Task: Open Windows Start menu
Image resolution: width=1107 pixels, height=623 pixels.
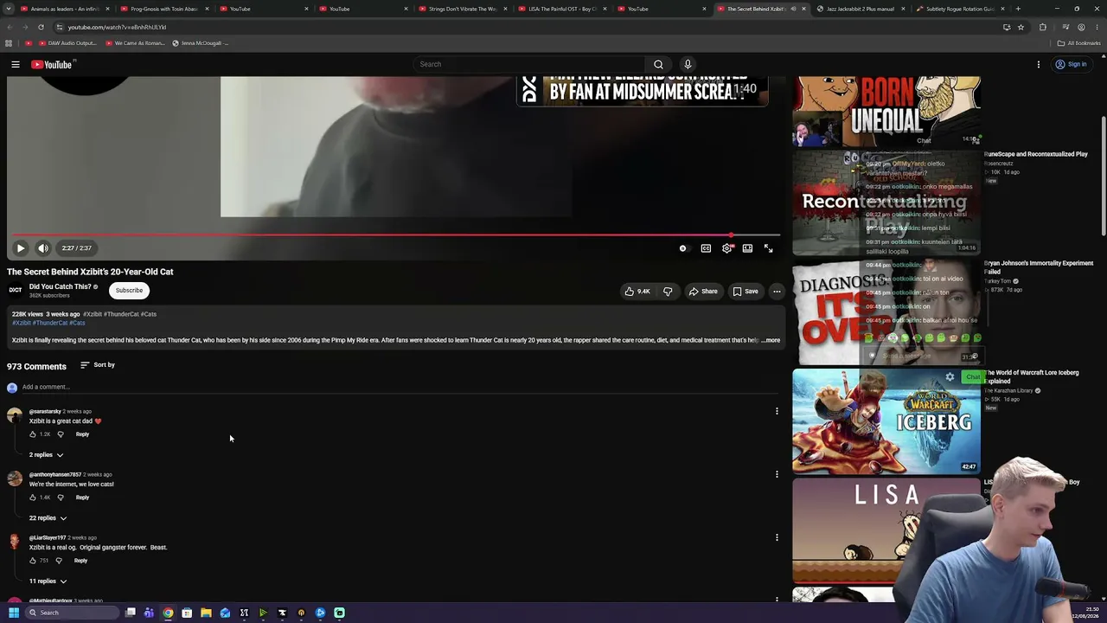Action: 14,613
